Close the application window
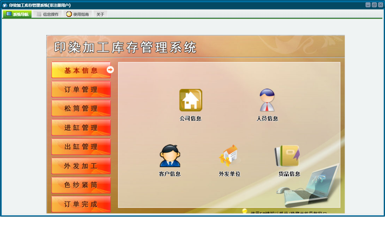385x251 pixels. (380, 5)
